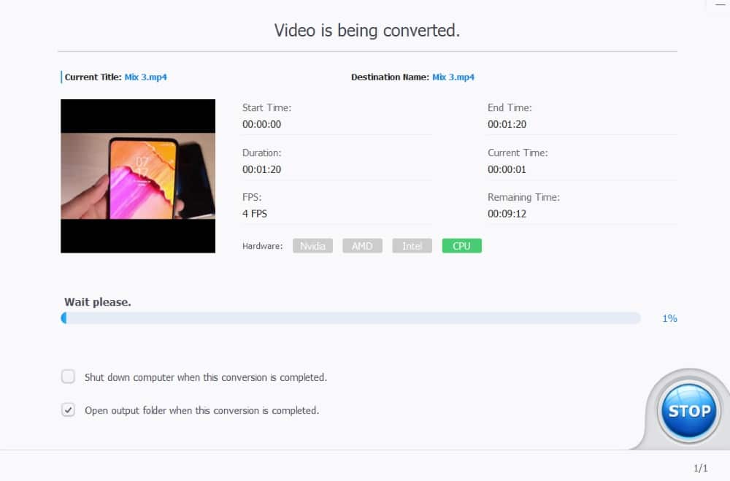Image resolution: width=730 pixels, height=481 pixels.
Task: Click the green CPU hardware badge
Action: point(461,246)
